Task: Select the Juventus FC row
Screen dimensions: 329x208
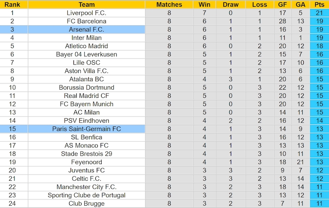Action: 86,170
